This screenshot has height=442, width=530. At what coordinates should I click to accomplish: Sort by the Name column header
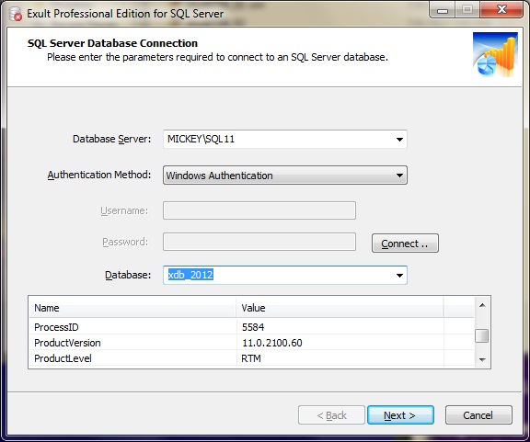click(132, 308)
